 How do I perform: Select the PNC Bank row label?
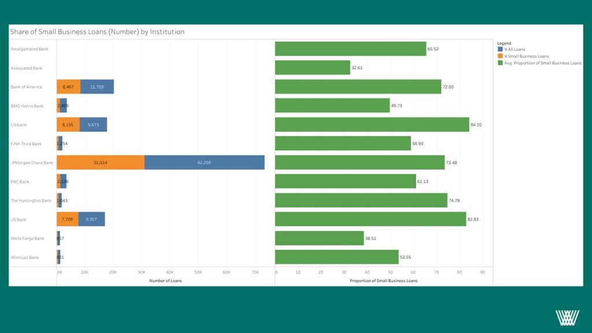tap(20, 182)
